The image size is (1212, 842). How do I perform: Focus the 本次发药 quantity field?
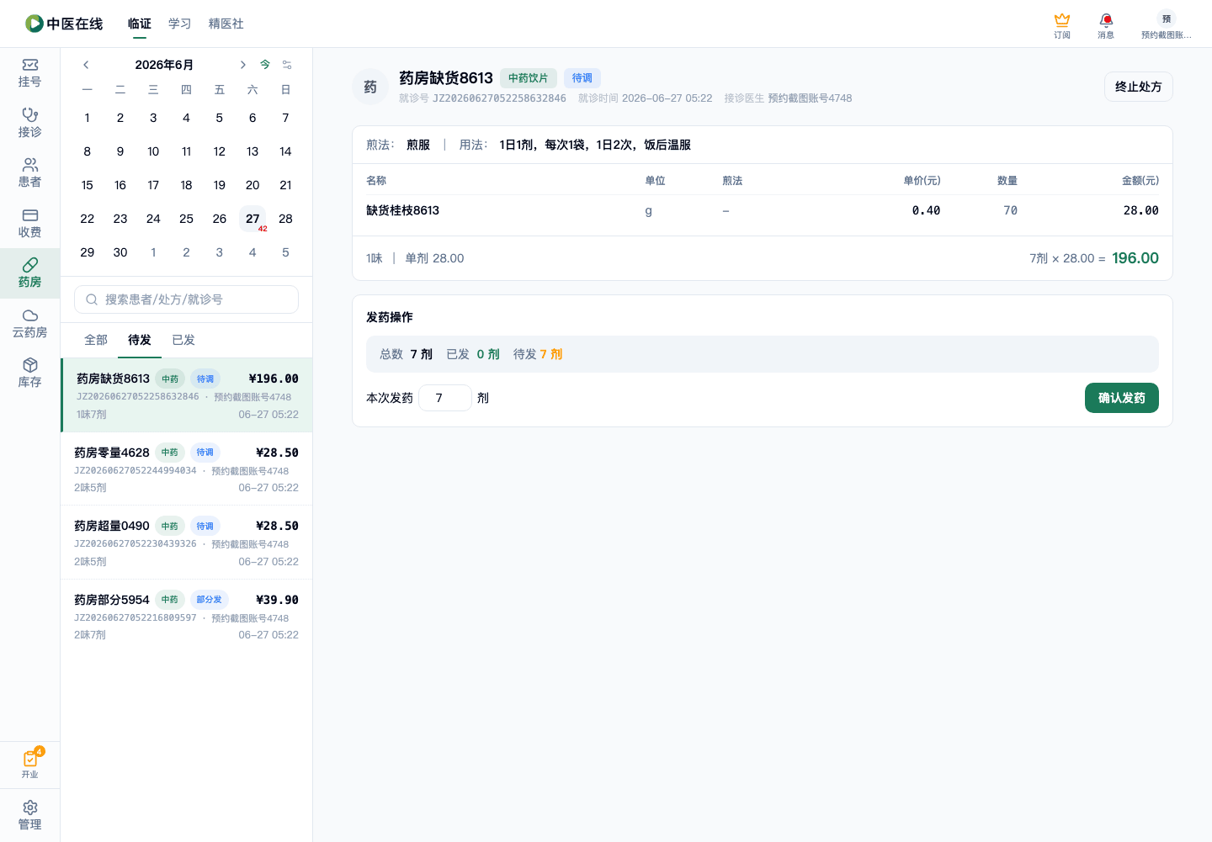445,398
